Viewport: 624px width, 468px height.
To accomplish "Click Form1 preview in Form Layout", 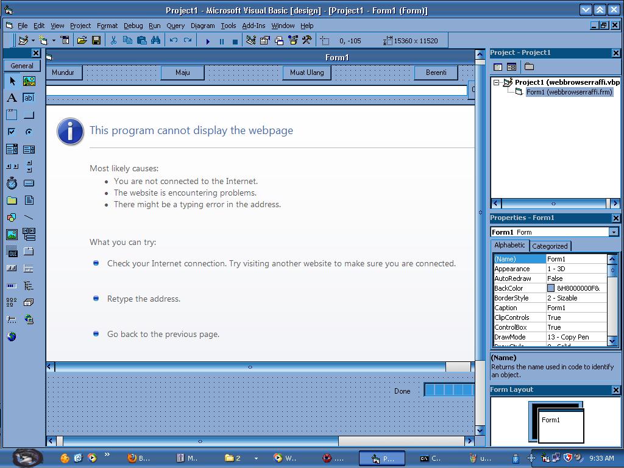I will pyautogui.click(x=561, y=426).
